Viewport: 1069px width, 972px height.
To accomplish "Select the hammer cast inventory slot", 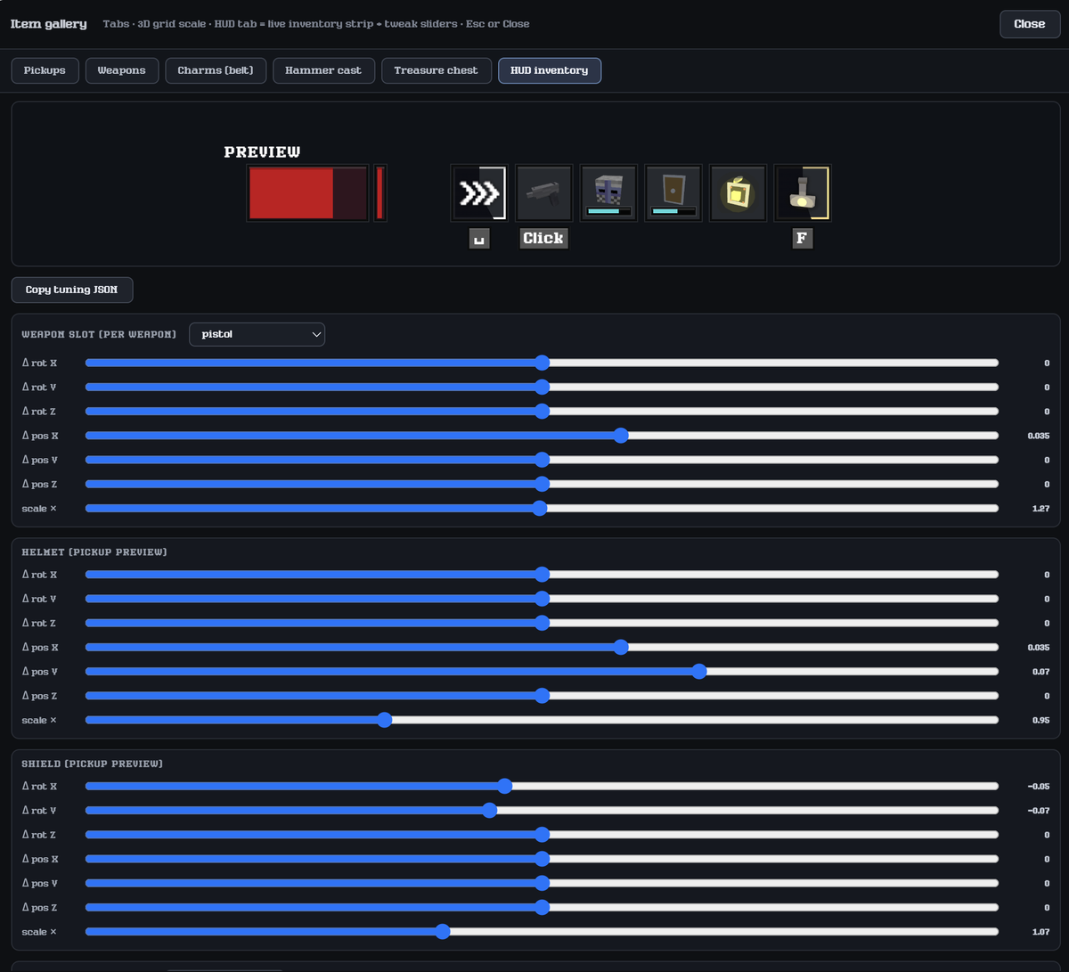I will 802,192.
